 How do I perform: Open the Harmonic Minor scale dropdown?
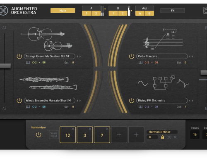click(x=162, y=132)
